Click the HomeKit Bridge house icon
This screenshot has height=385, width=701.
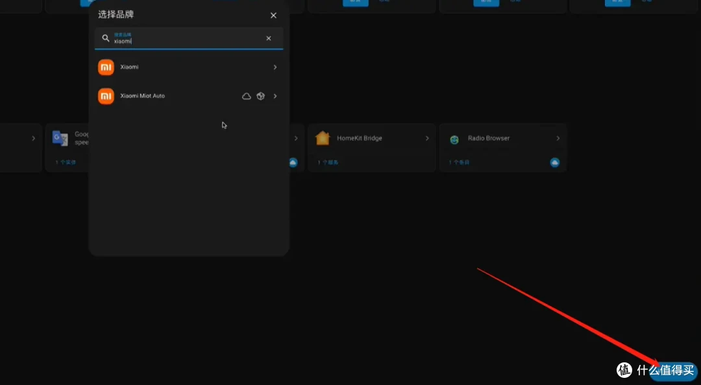(x=323, y=138)
